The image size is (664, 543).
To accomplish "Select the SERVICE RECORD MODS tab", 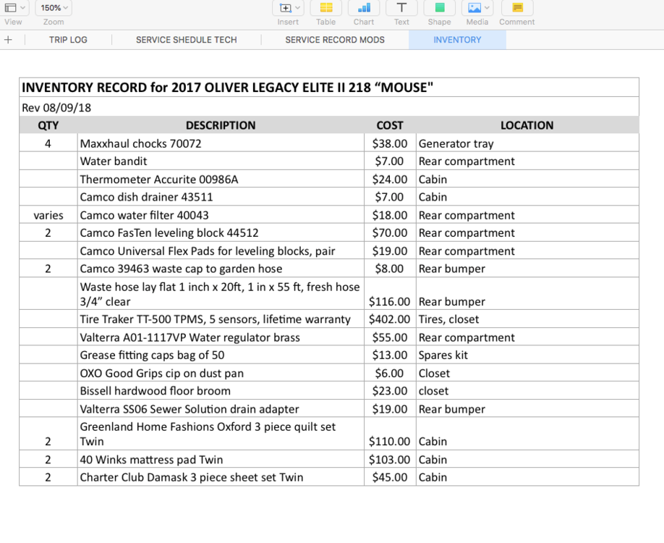I will pos(335,40).
